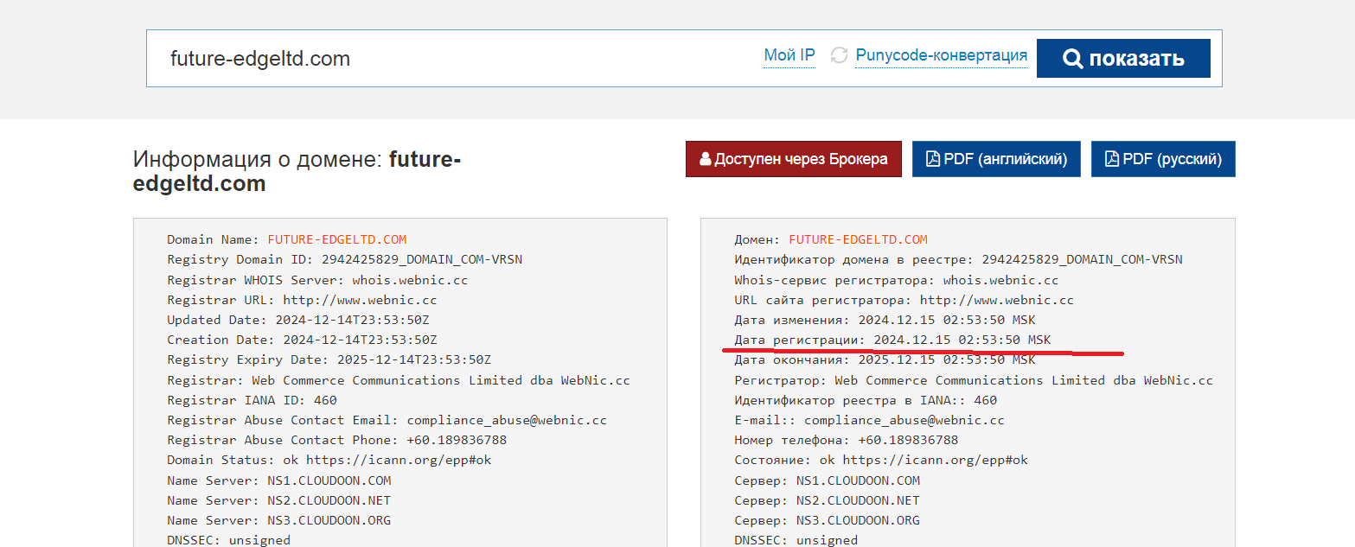Select Domain Name FUTURE-EDGELTD.COM in English panel
Viewport: 1355px width, 547px height.
(286, 239)
